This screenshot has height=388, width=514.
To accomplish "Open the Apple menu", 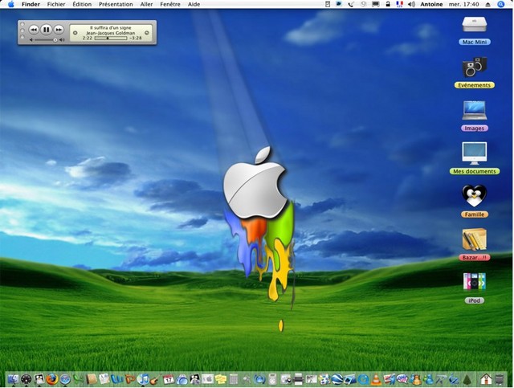I will 10,4.
